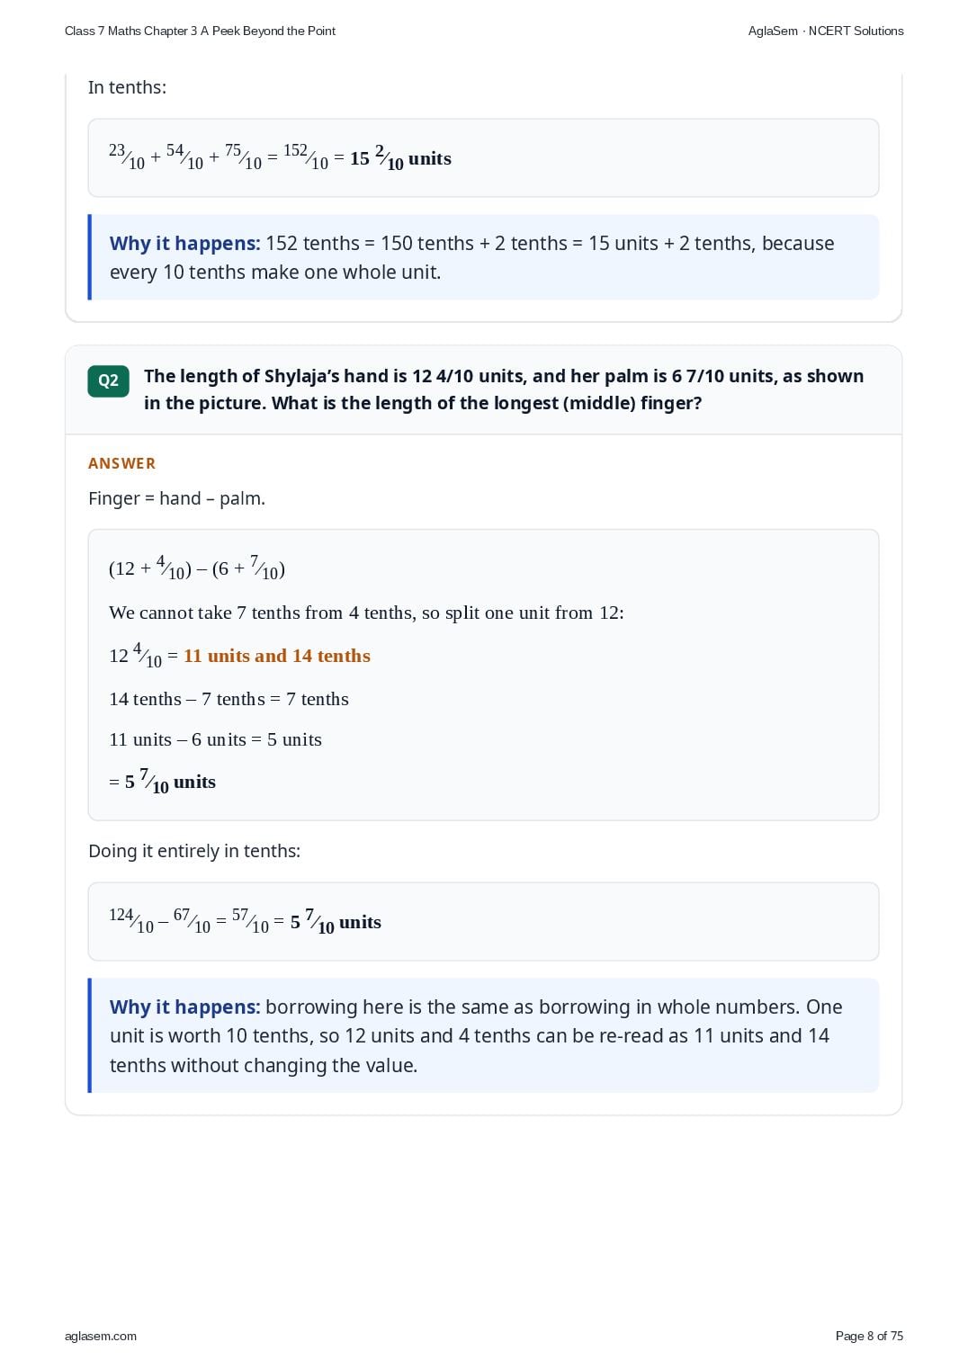Screen dimensions: 968x1369
Task: Click the 124/10 – 67/10 equation
Action: (x=245, y=921)
